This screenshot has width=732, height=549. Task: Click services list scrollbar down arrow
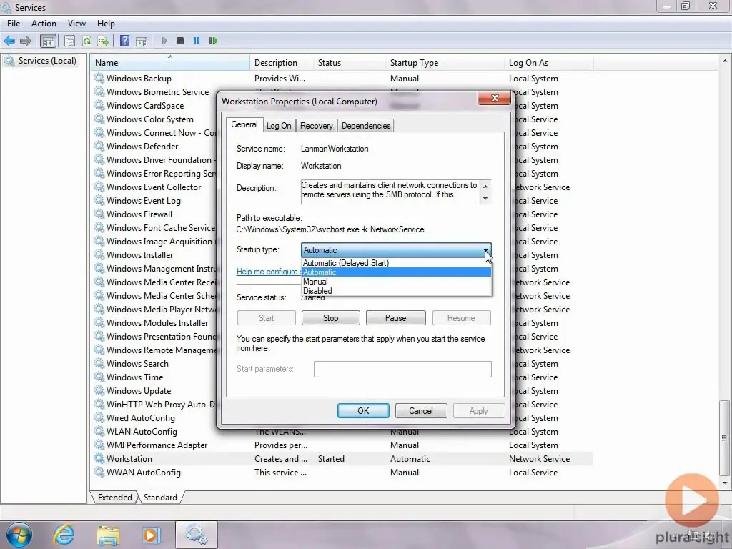[x=725, y=483]
